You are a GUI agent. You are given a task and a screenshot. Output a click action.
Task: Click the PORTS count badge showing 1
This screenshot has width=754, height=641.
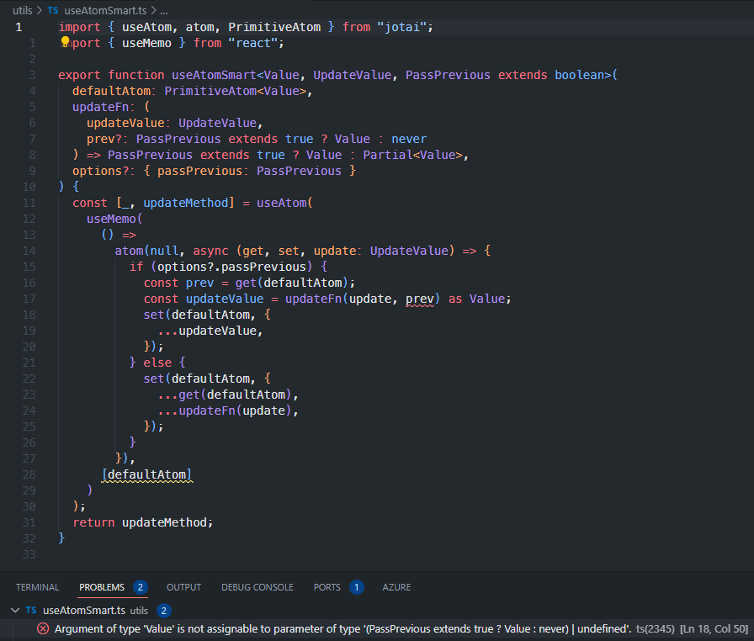coord(356,587)
